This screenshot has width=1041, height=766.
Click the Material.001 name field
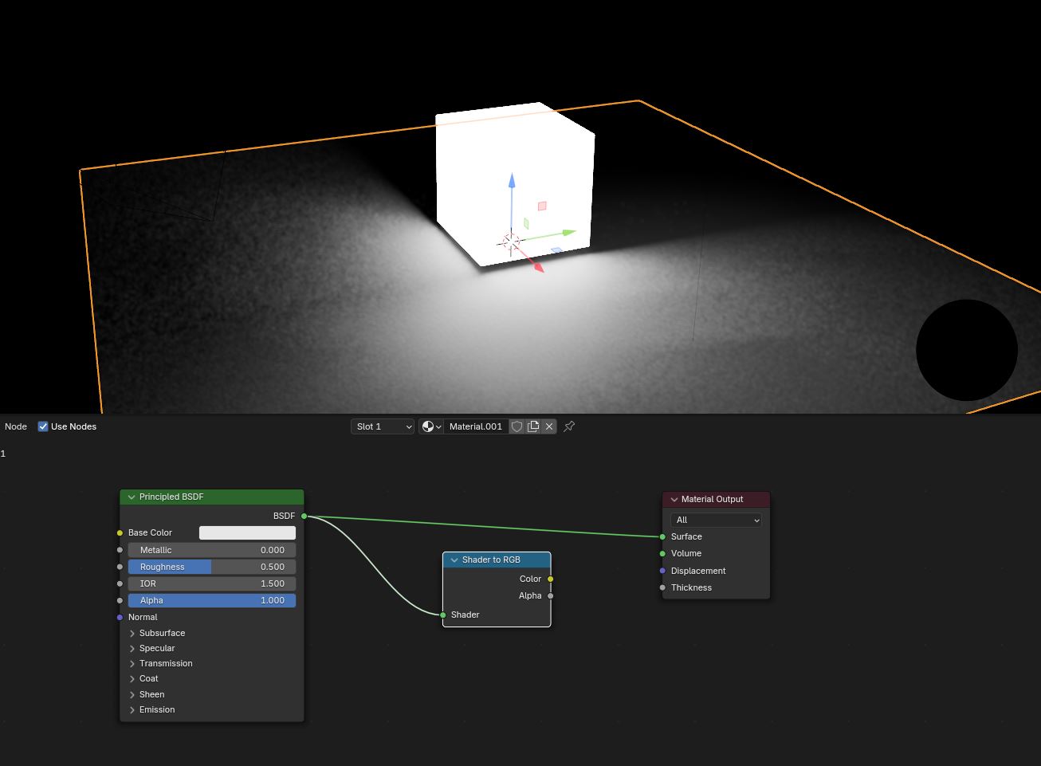coord(476,426)
